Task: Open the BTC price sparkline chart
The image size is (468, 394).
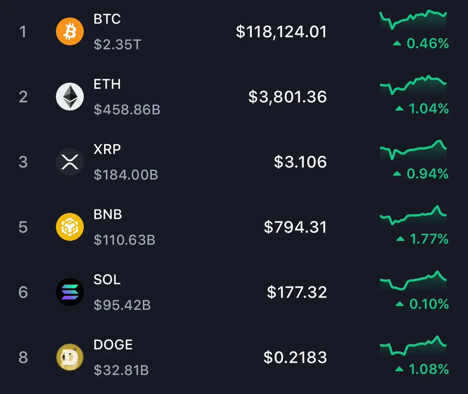Action: (x=413, y=20)
